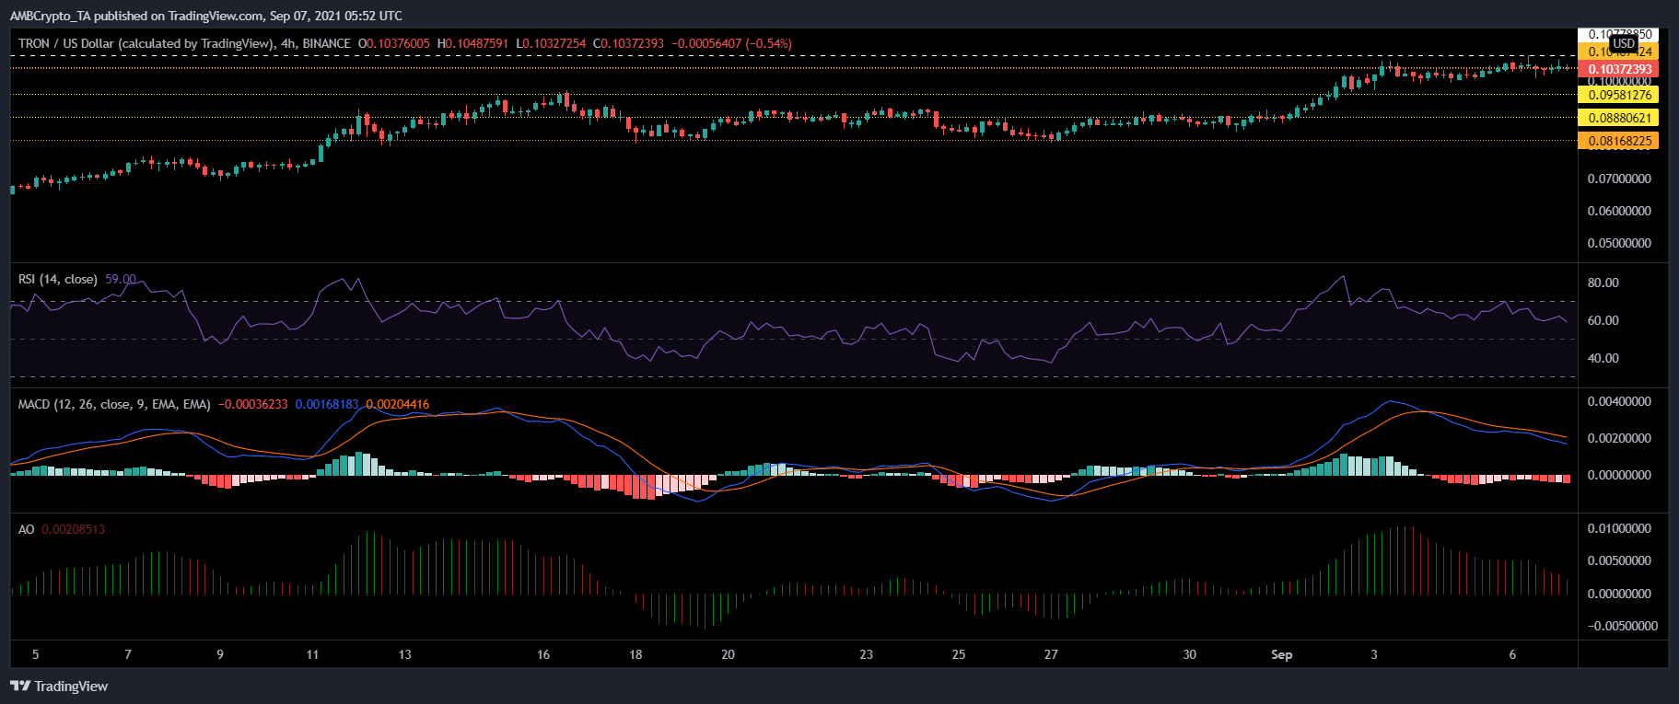Viewport: 1679px width, 704px height.
Task: Click date label 9 on time axis
Action: pyautogui.click(x=220, y=654)
